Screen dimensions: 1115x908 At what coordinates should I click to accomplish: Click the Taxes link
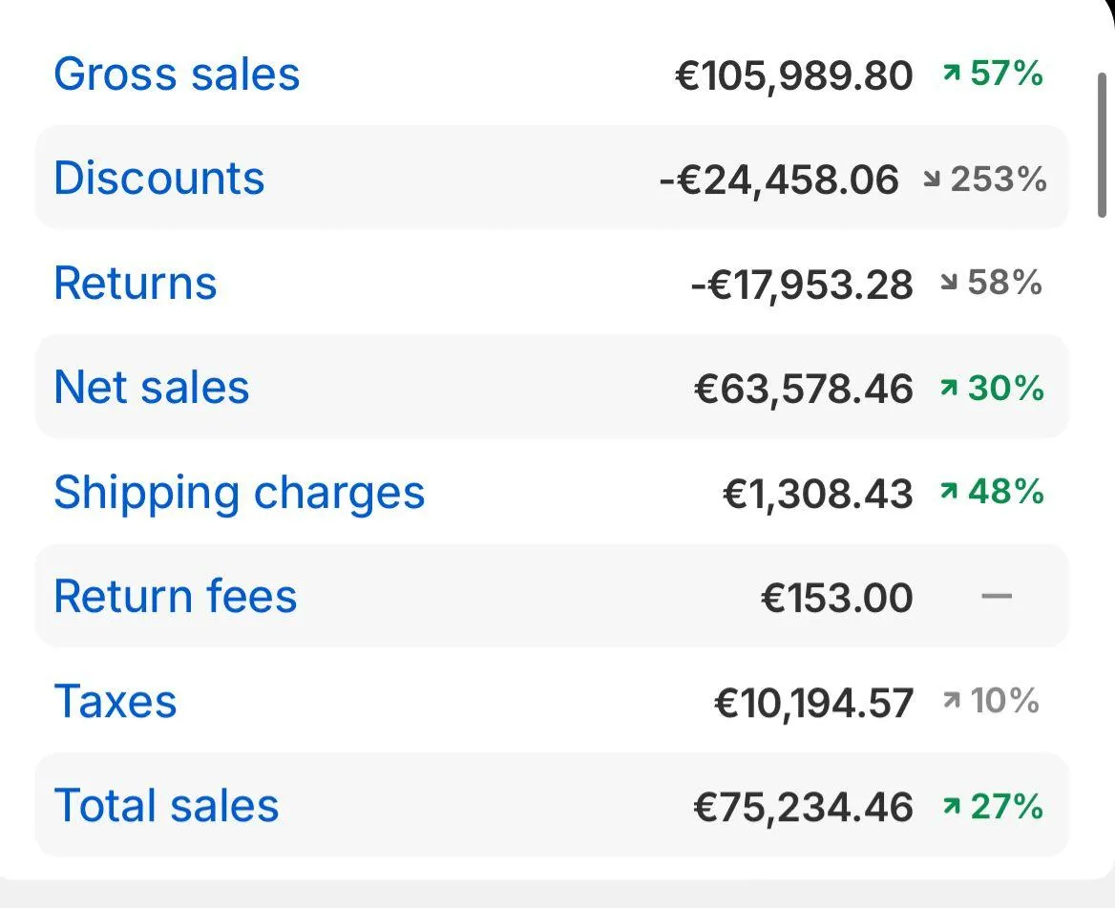pyautogui.click(x=116, y=702)
